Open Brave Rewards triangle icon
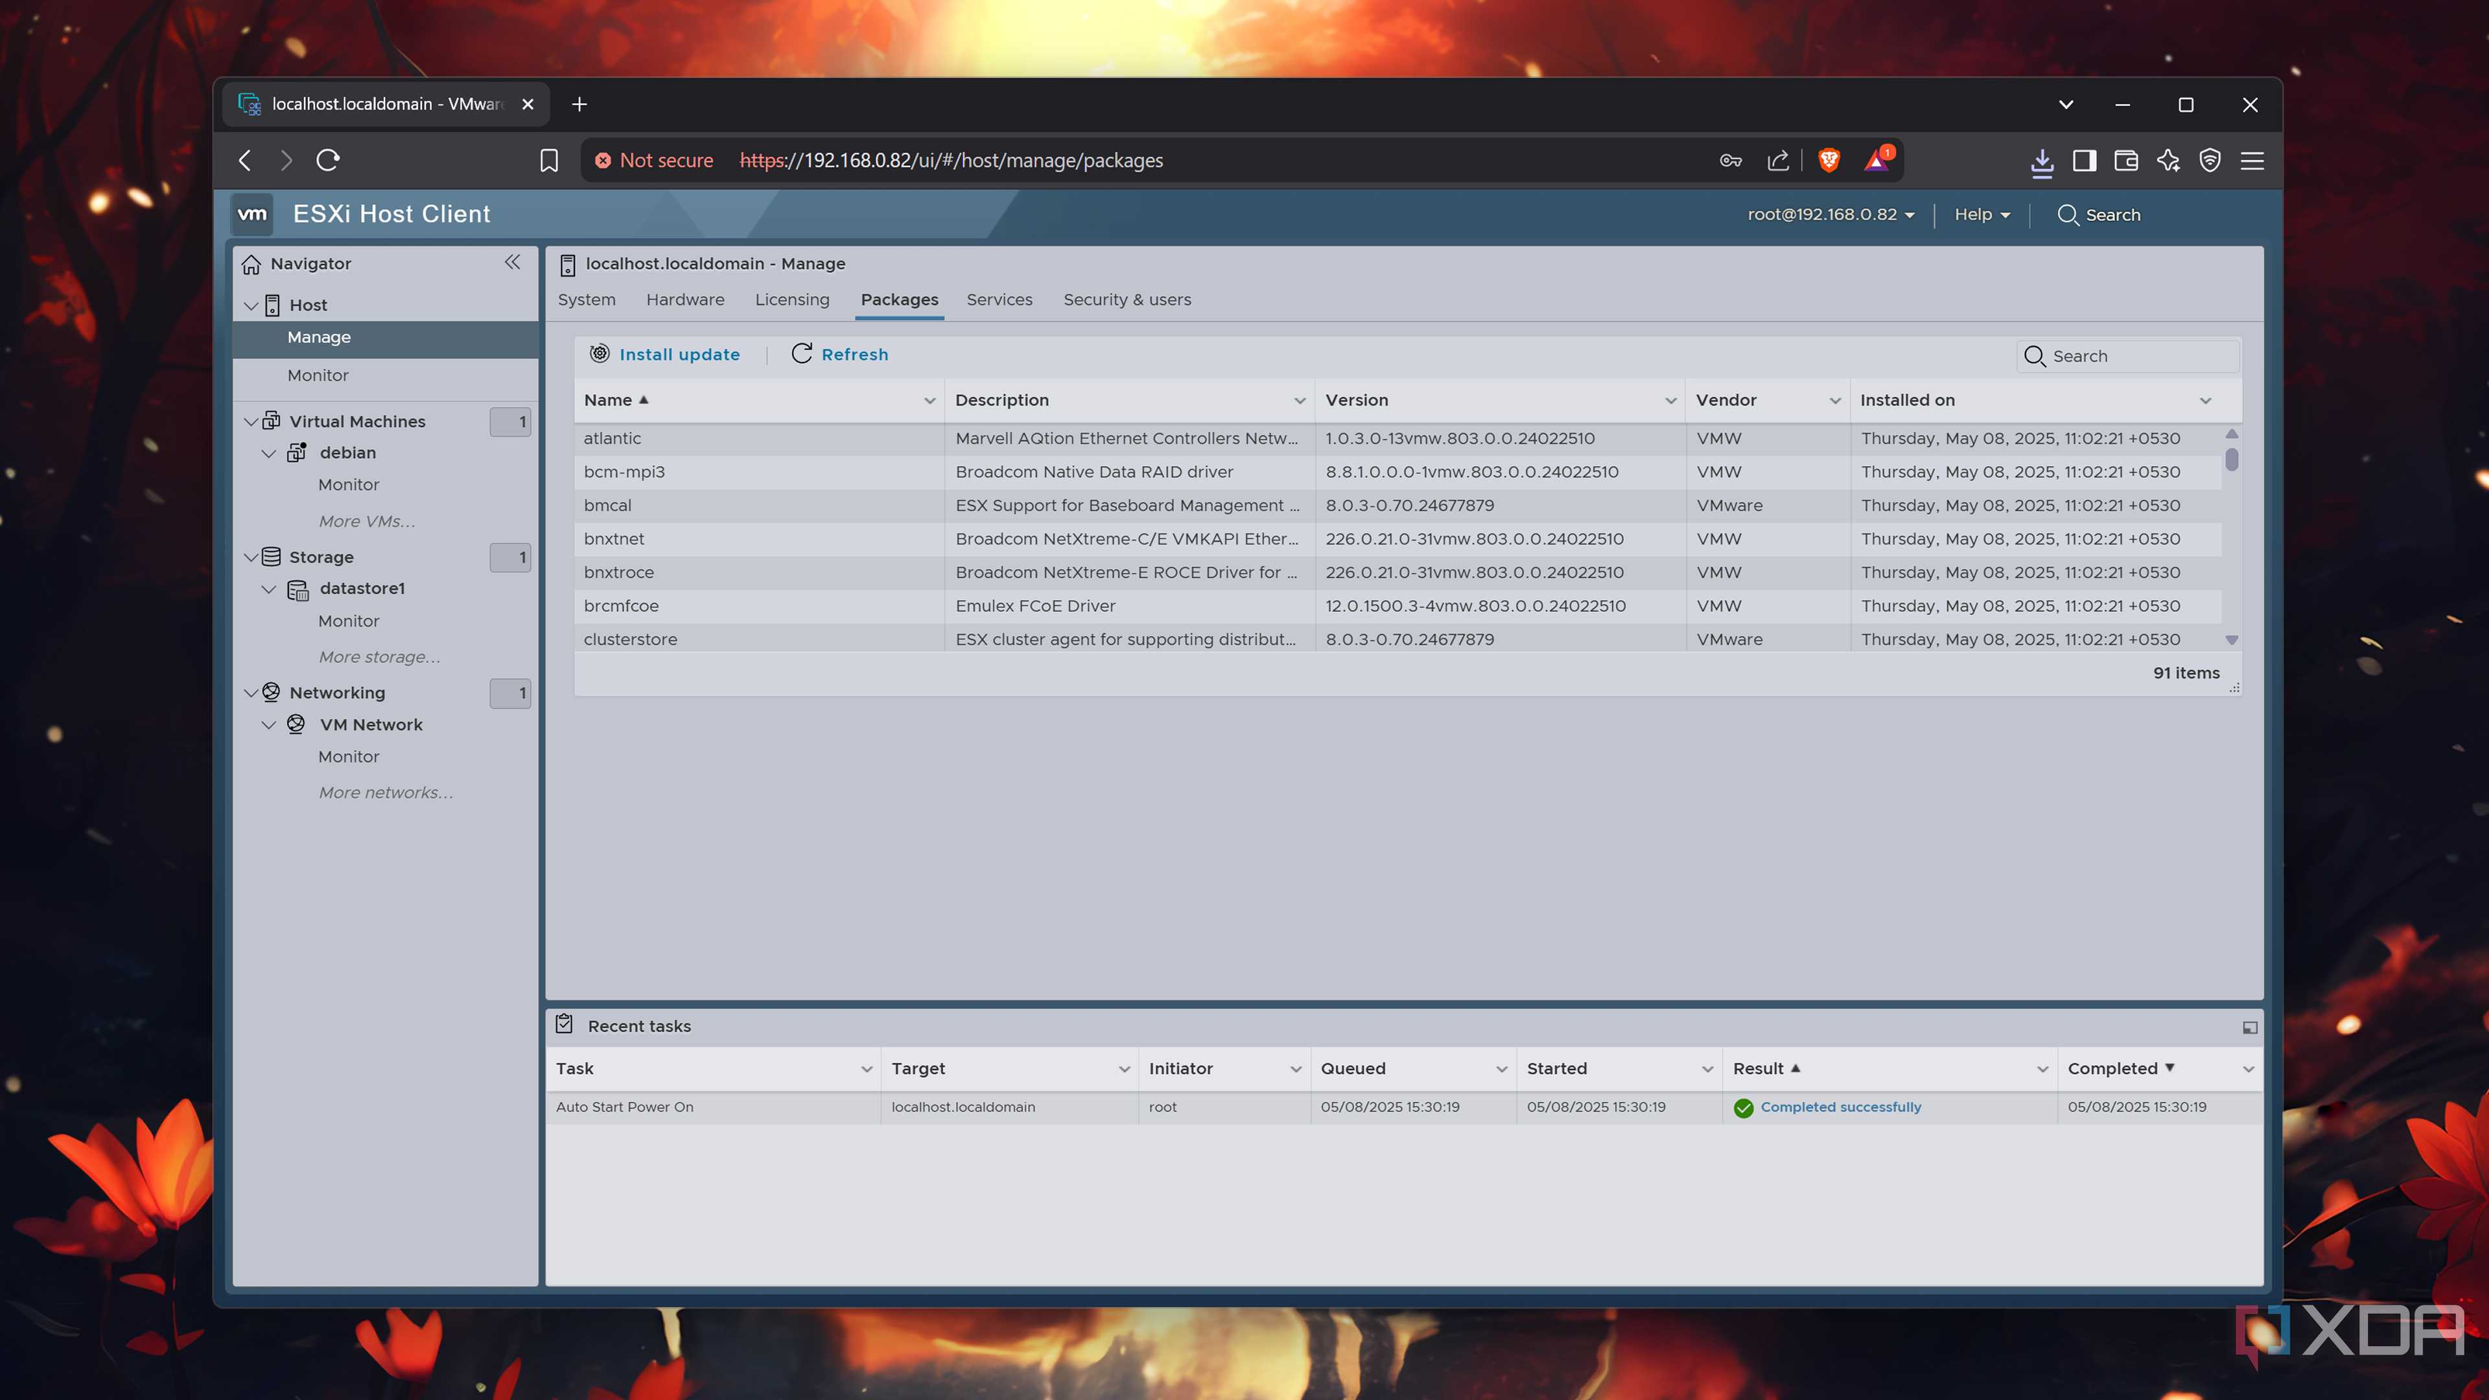 point(1876,160)
